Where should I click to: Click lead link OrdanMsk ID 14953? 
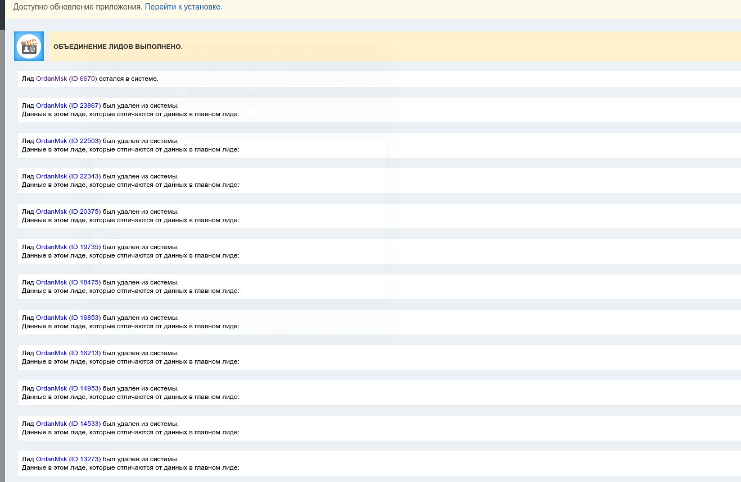point(68,388)
